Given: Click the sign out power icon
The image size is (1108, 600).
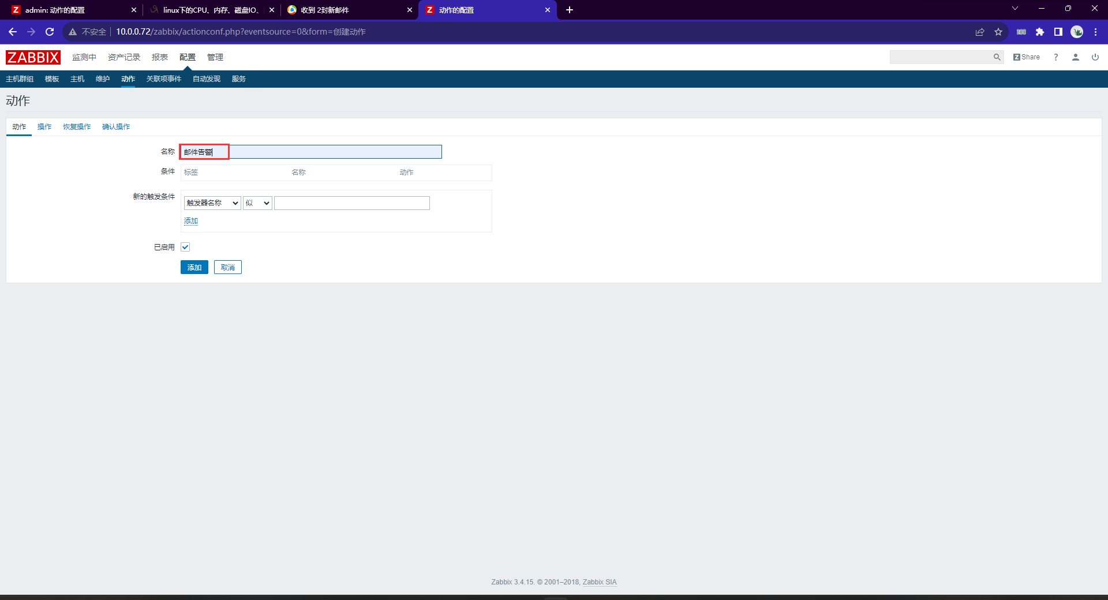Looking at the screenshot, I should 1095,57.
